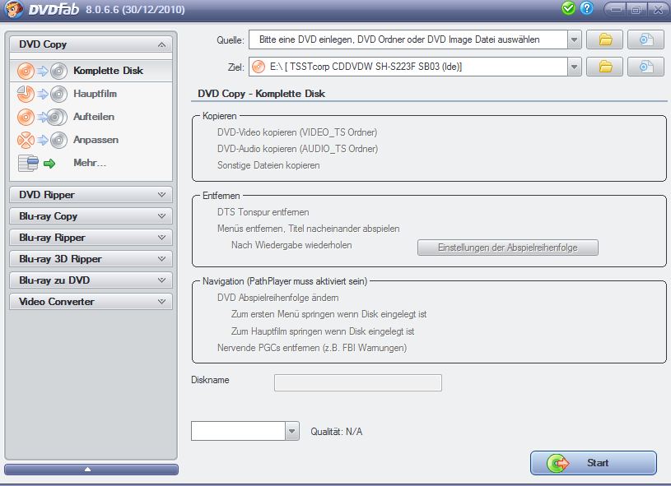Browse source folder with Quelle folder icon
The width and height of the screenshot is (671, 486).
pos(604,39)
